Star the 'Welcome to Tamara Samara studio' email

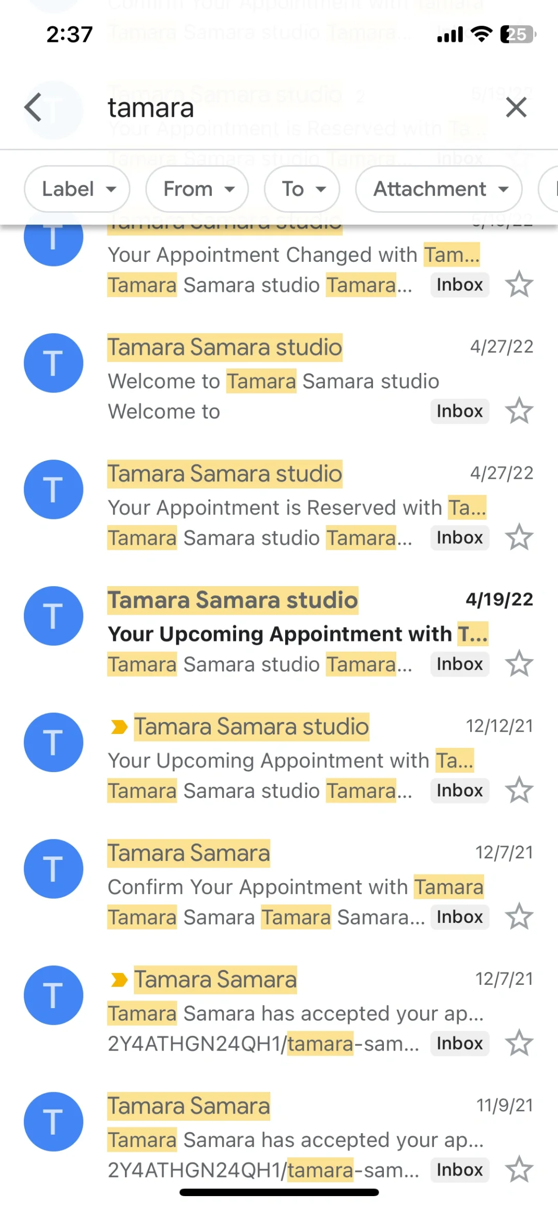[519, 411]
